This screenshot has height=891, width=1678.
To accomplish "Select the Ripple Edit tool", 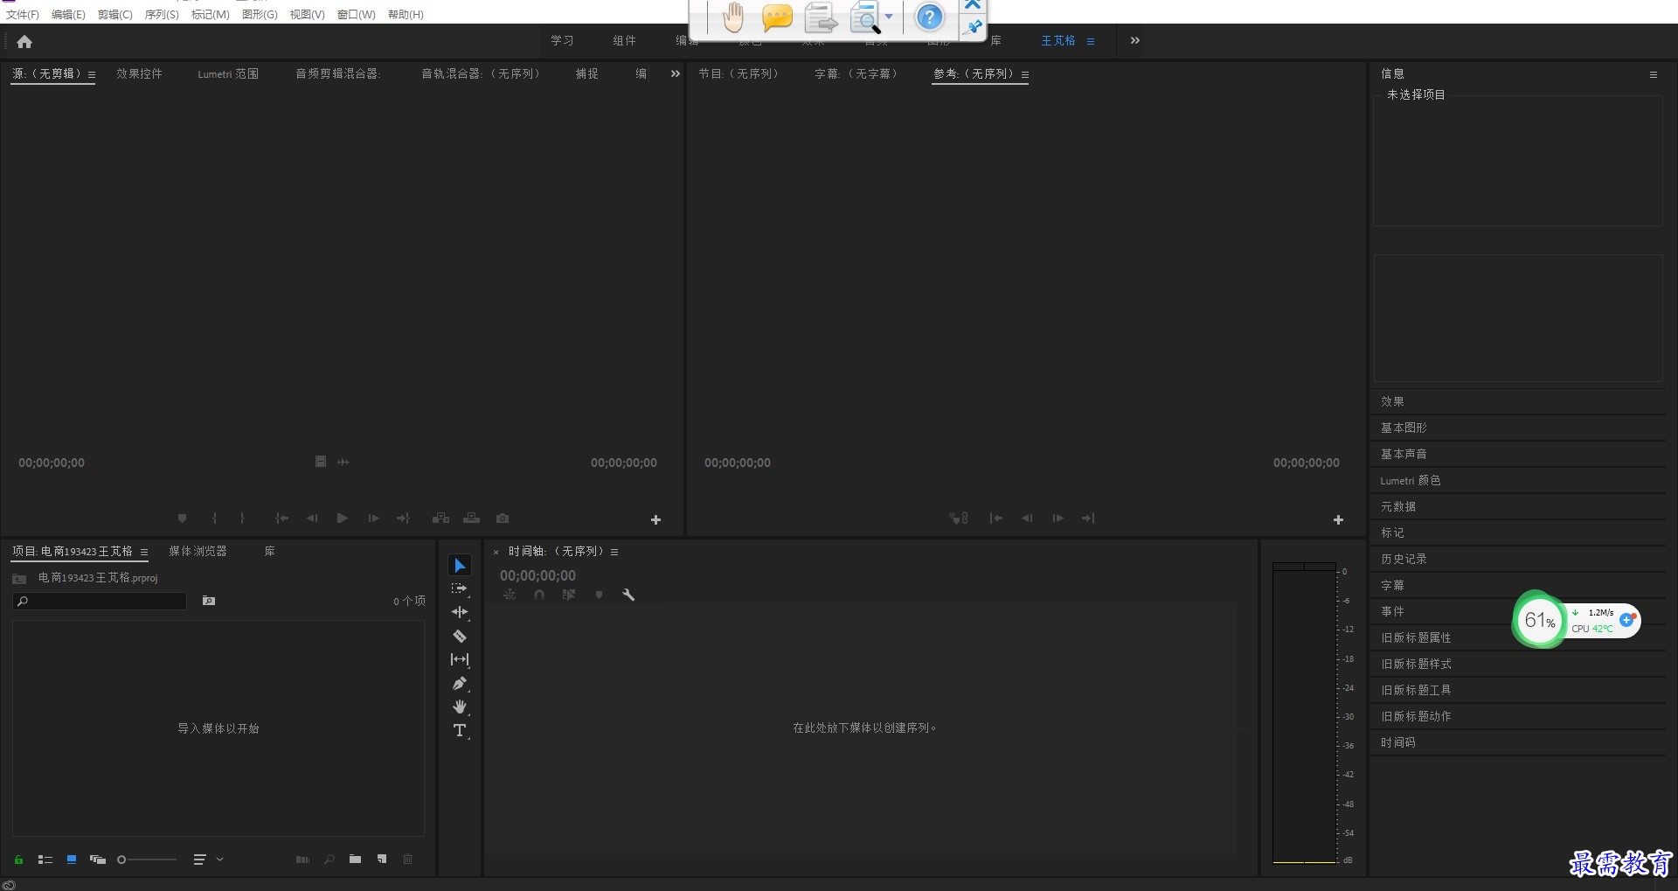I will click(x=460, y=612).
